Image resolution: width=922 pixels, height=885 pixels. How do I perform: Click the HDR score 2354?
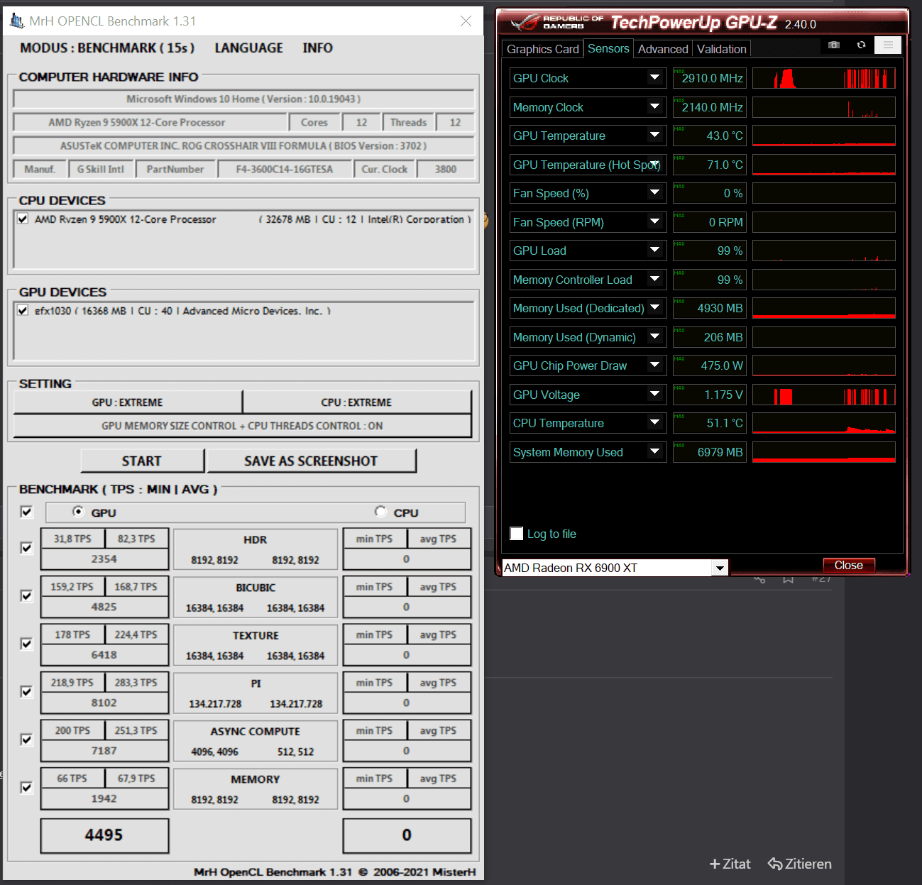click(x=104, y=559)
